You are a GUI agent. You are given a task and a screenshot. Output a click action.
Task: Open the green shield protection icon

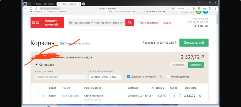[x=199, y=9]
